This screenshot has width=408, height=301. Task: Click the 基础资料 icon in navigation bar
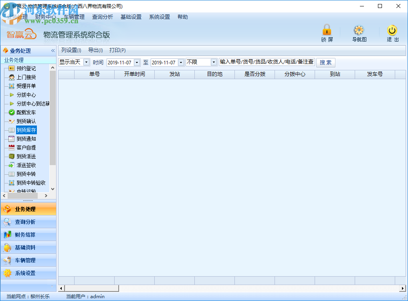coord(7,247)
